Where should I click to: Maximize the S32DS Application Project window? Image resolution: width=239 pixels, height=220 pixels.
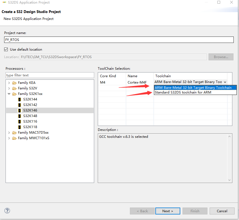(219, 2)
